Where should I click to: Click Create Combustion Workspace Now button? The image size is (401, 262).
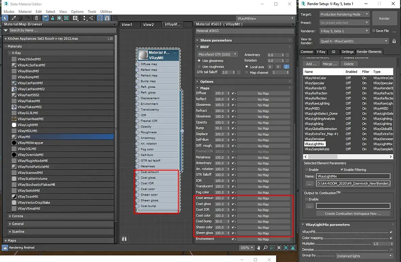[x=353, y=214]
